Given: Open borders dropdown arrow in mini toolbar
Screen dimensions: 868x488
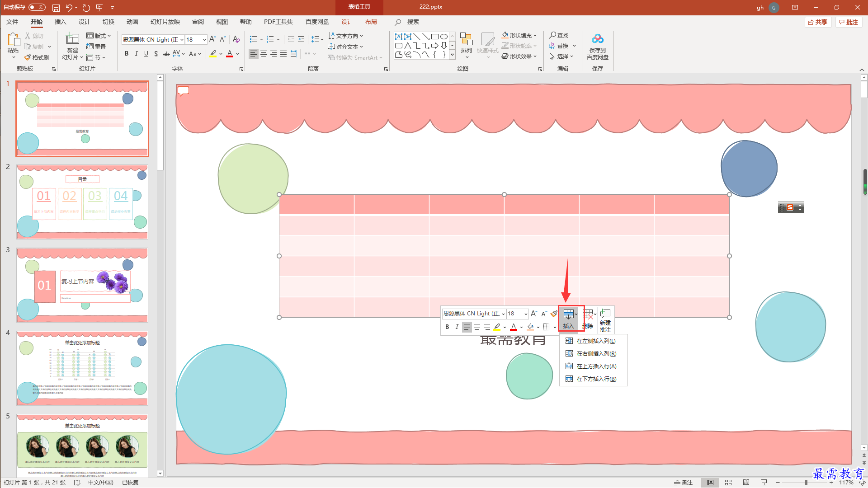Looking at the screenshot, I should pos(555,327).
